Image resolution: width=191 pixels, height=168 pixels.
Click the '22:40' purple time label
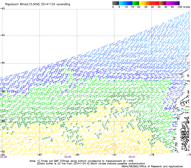[x=68, y=157]
